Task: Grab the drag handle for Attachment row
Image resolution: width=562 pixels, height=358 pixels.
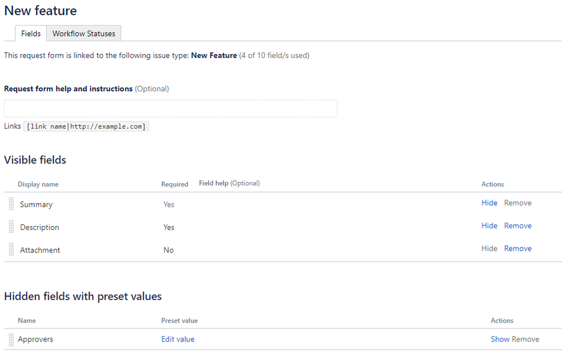Action: (11, 249)
